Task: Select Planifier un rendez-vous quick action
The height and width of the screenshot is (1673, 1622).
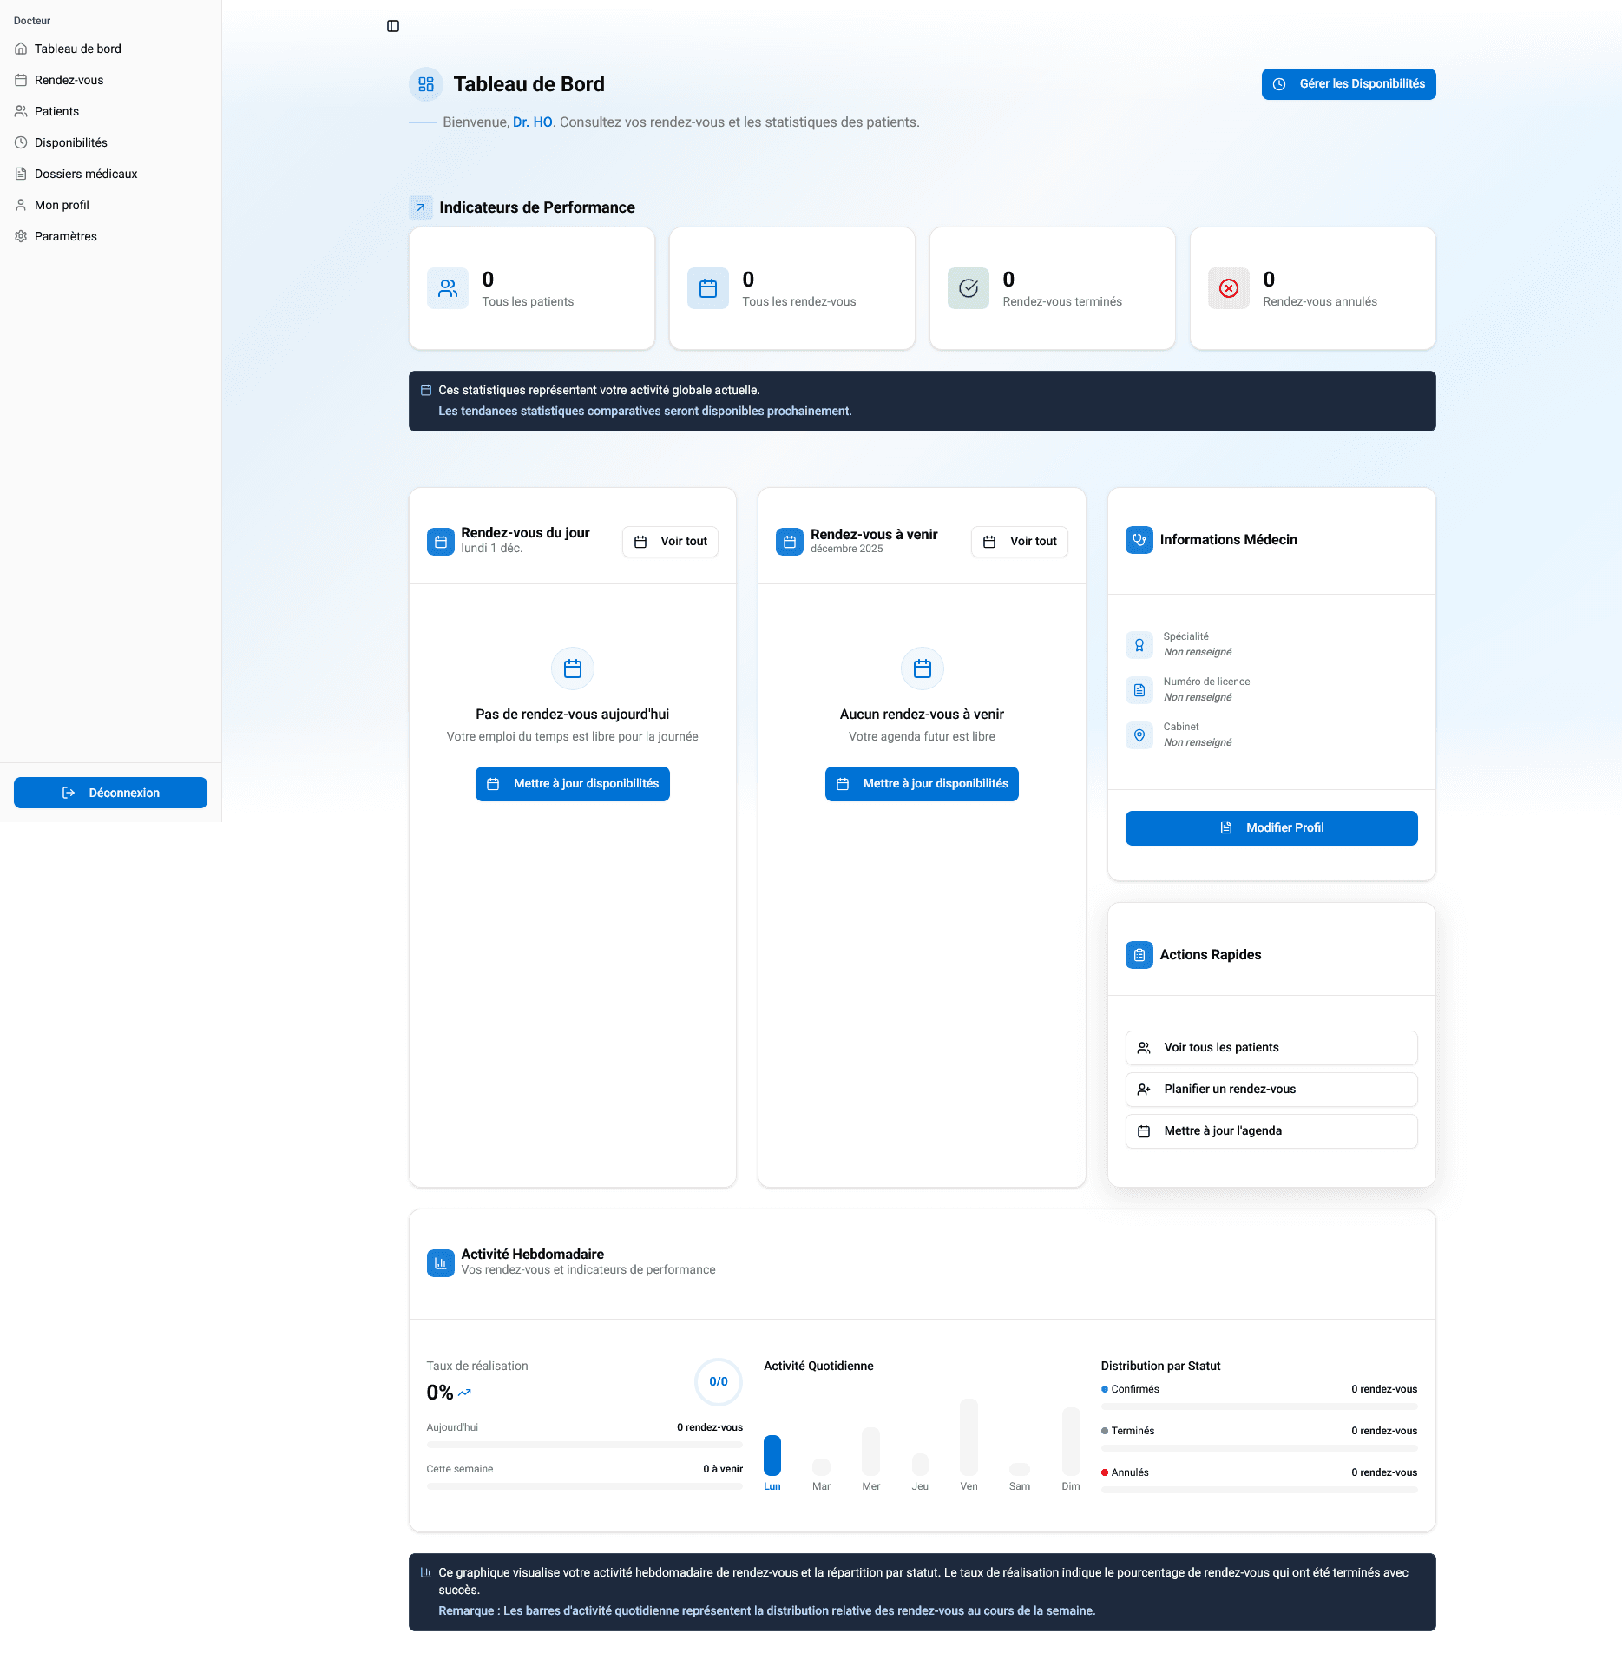Action: coord(1271,1090)
